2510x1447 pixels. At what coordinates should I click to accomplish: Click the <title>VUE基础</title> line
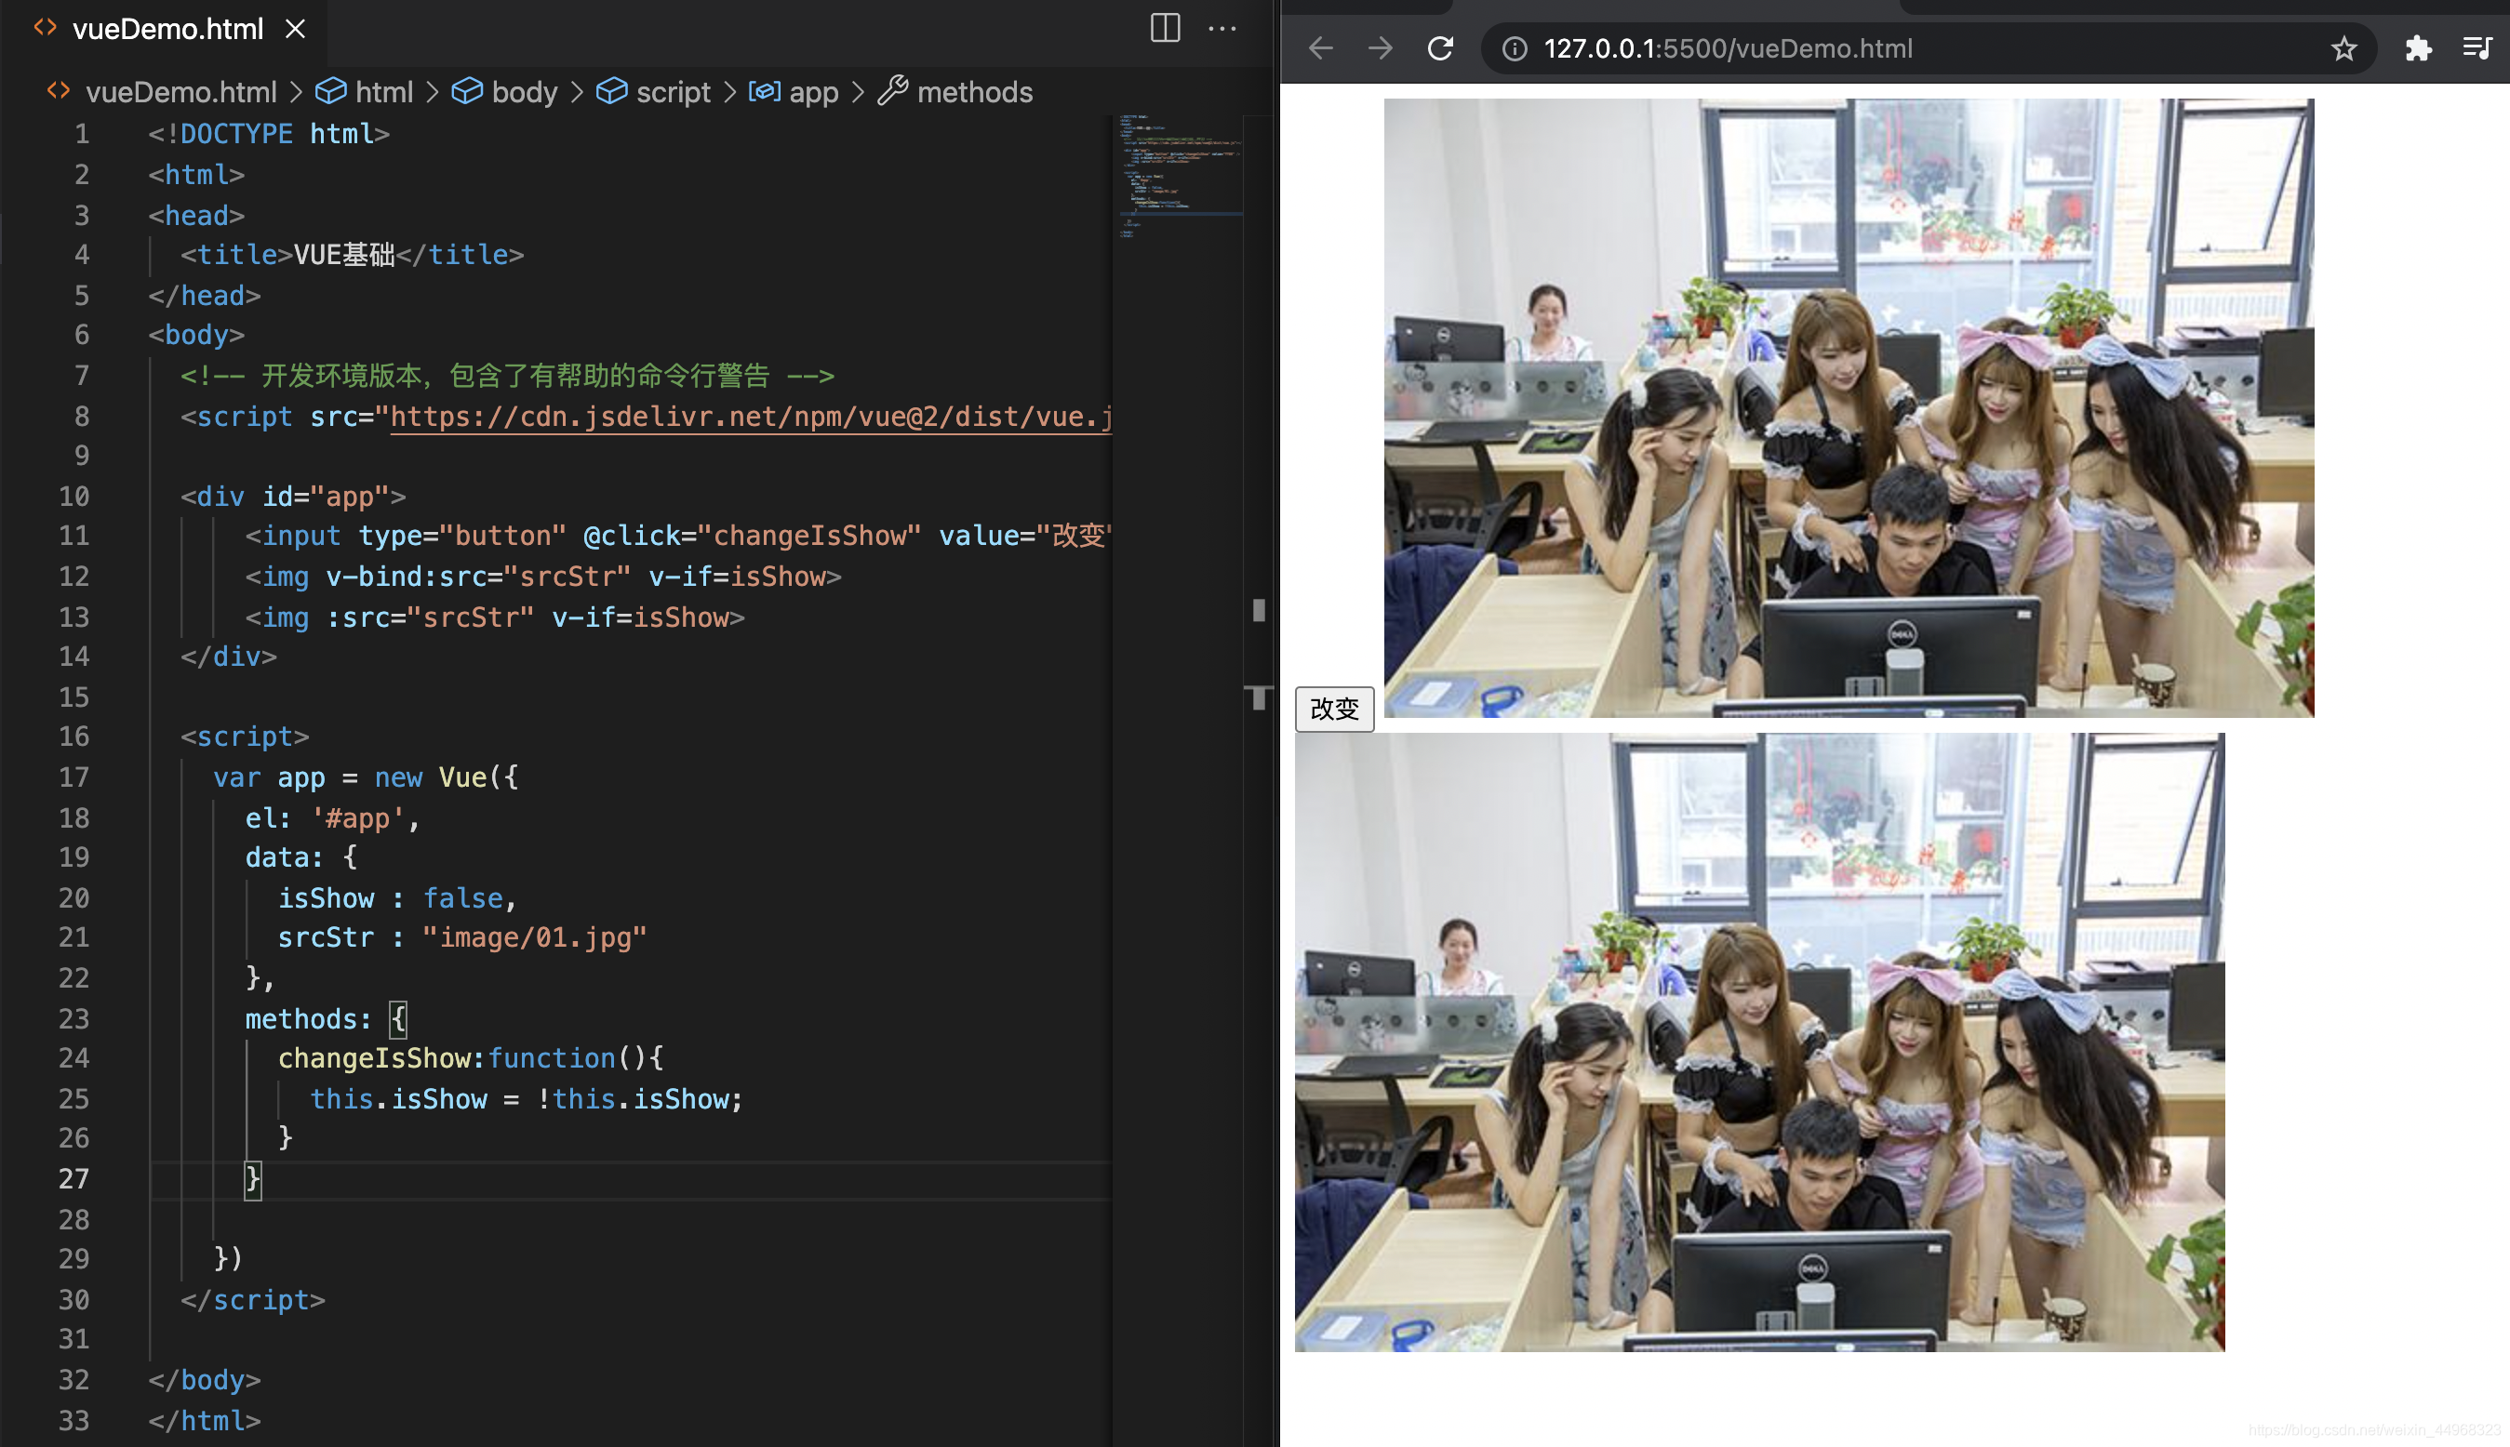[352, 256]
